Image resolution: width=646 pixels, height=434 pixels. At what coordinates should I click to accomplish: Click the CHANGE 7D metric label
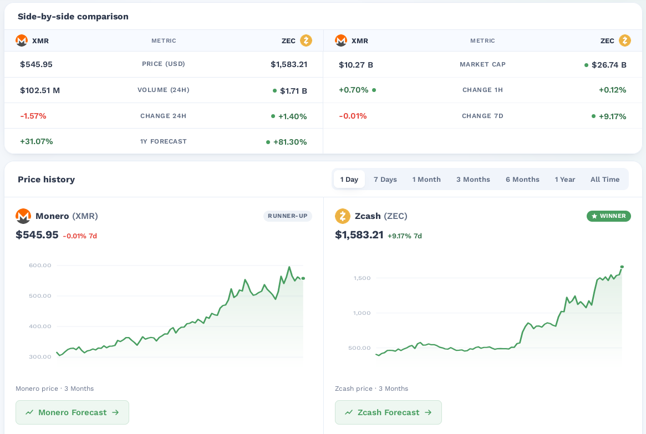(482, 116)
